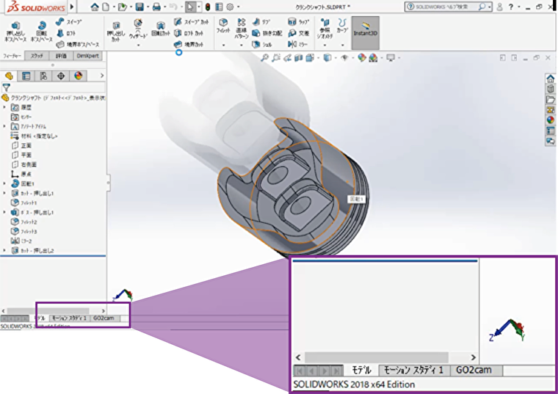Screen dimensions: 558x394
Task: Open the ConfigurationManager tab icon
Action: (x=43, y=76)
